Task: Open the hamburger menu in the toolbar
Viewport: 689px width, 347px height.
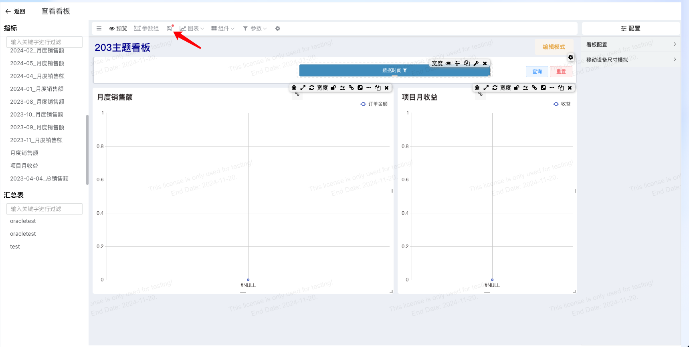Action: click(x=99, y=28)
